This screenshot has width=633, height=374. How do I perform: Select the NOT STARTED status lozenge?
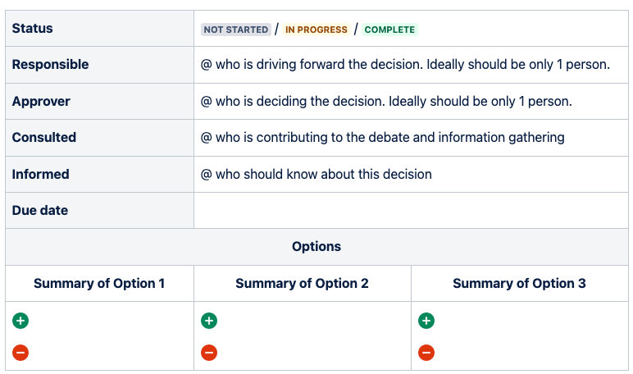coord(236,30)
